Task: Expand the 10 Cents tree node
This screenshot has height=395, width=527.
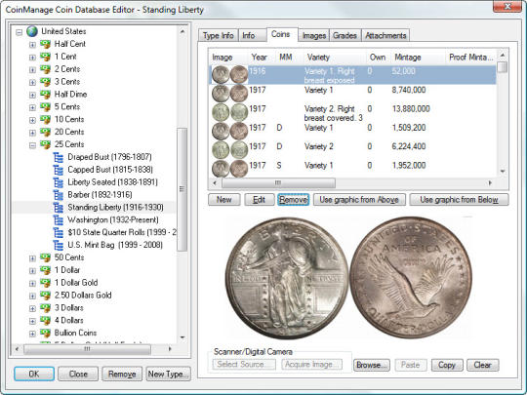Action: pyautogui.click(x=32, y=120)
